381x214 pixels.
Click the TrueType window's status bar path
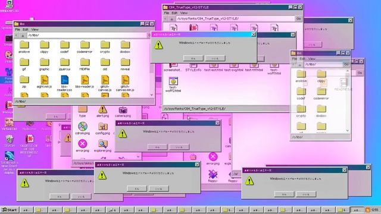(195, 109)
